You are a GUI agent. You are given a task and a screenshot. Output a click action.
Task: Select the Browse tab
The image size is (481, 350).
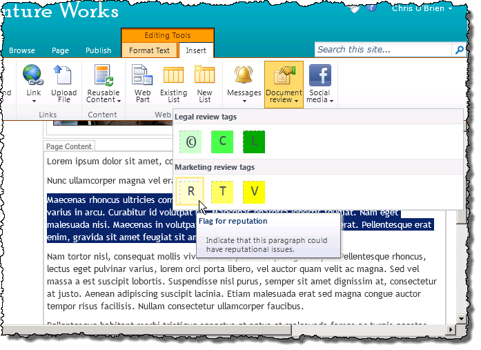point(22,50)
